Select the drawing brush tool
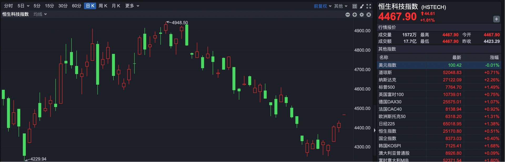This screenshot has height=162, width=505. pos(362,6)
